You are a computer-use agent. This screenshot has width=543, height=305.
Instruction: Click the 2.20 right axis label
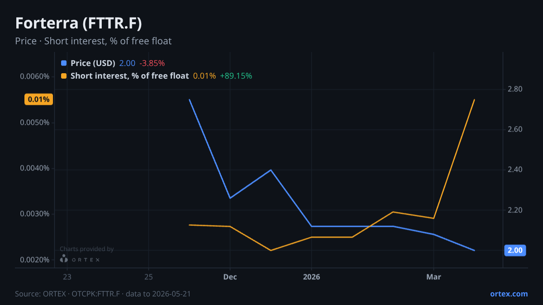pos(515,210)
